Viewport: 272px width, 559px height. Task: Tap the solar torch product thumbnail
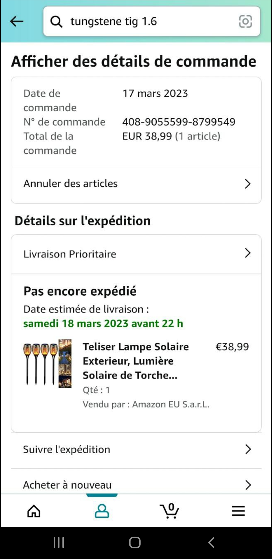click(47, 363)
